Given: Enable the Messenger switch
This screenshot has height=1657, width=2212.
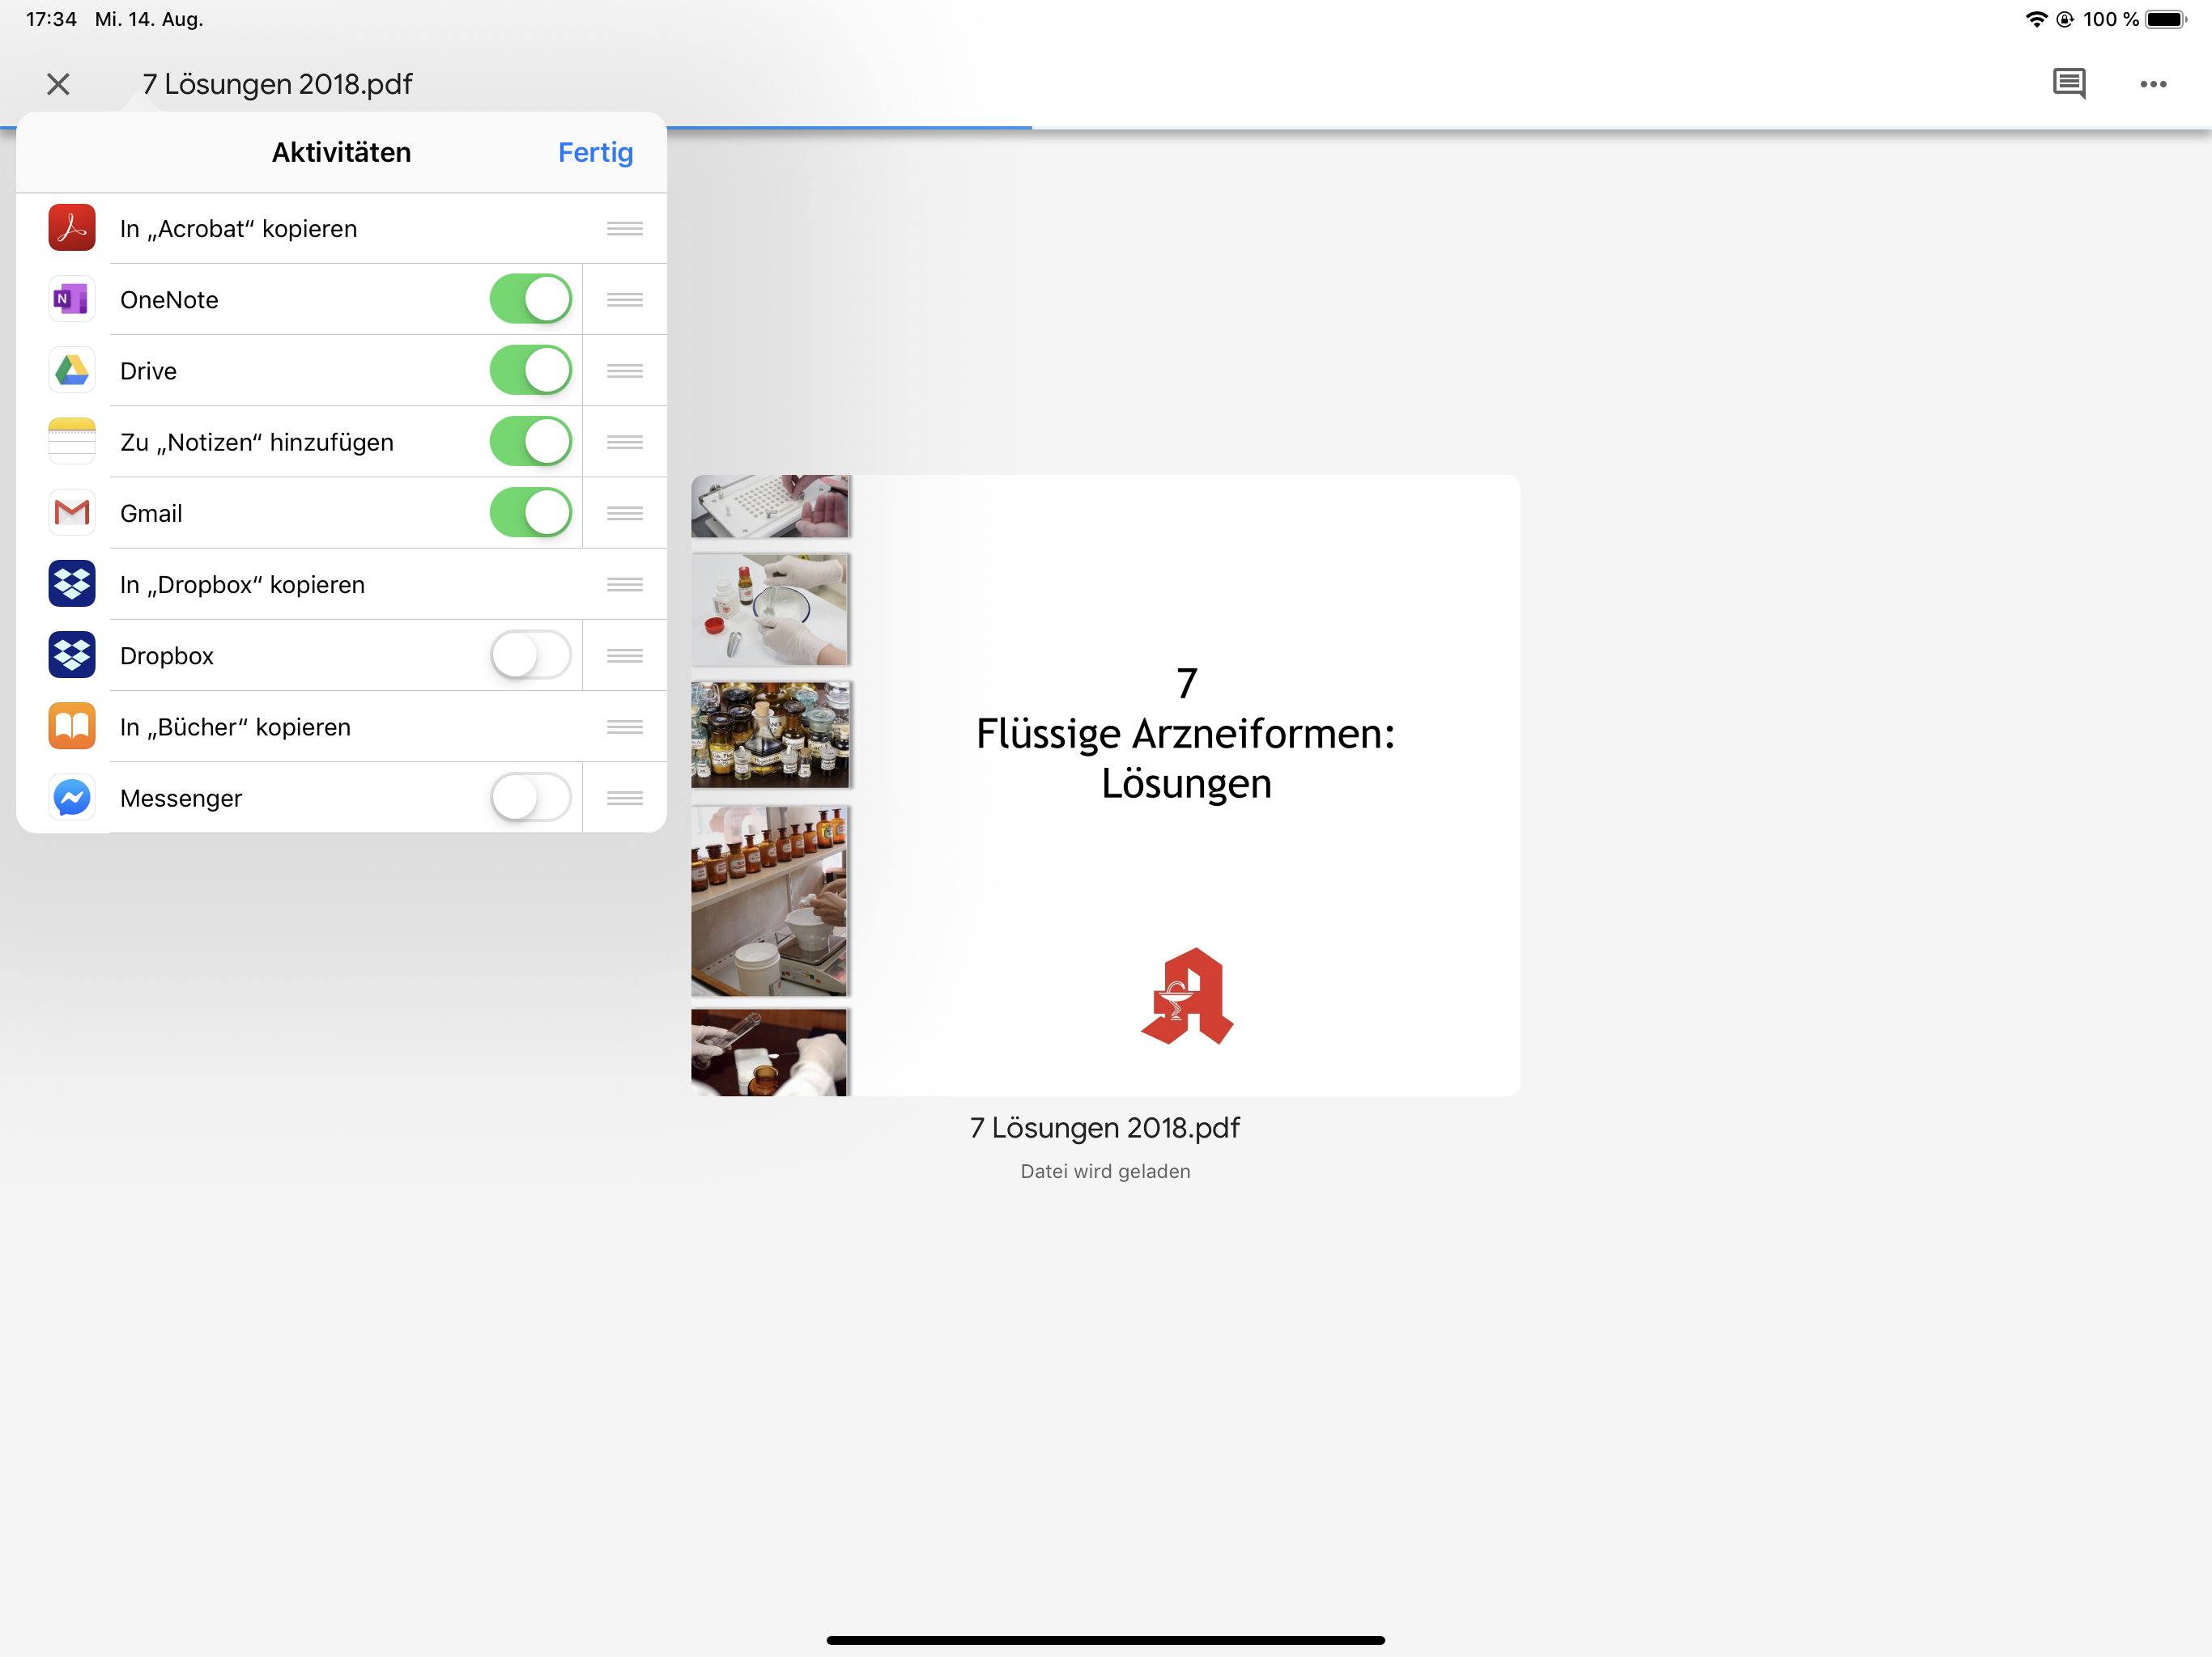Looking at the screenshot, I should 530,798.
